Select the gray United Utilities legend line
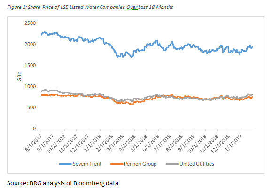Image resolution: width=272 pixels, height=190 pixels. (172, 164)
